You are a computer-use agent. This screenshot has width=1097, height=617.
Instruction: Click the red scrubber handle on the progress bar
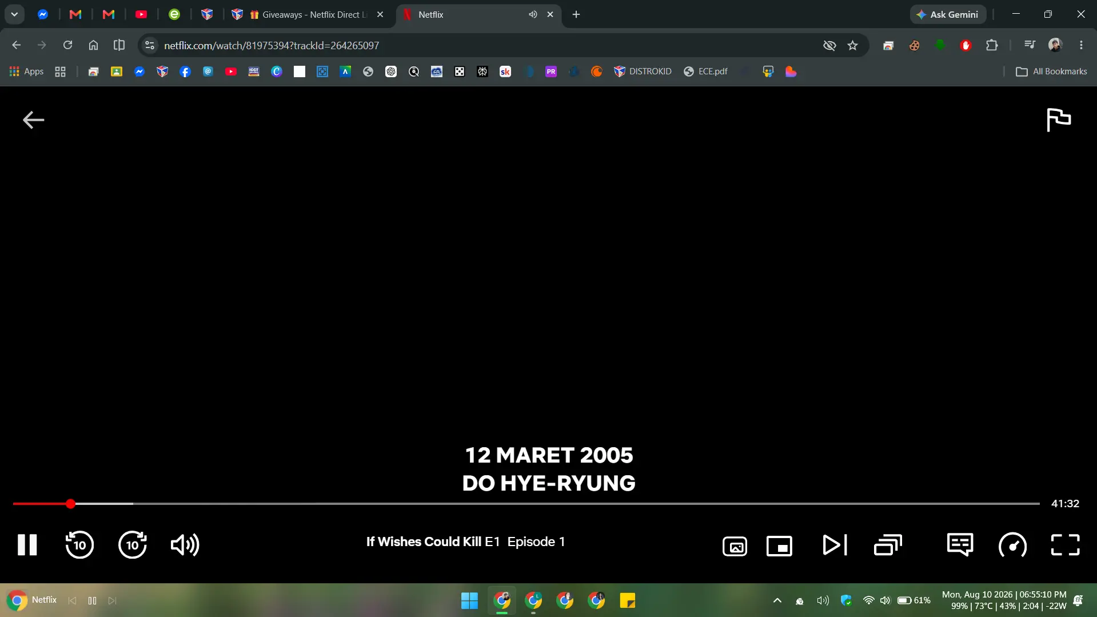click(70, 504)
